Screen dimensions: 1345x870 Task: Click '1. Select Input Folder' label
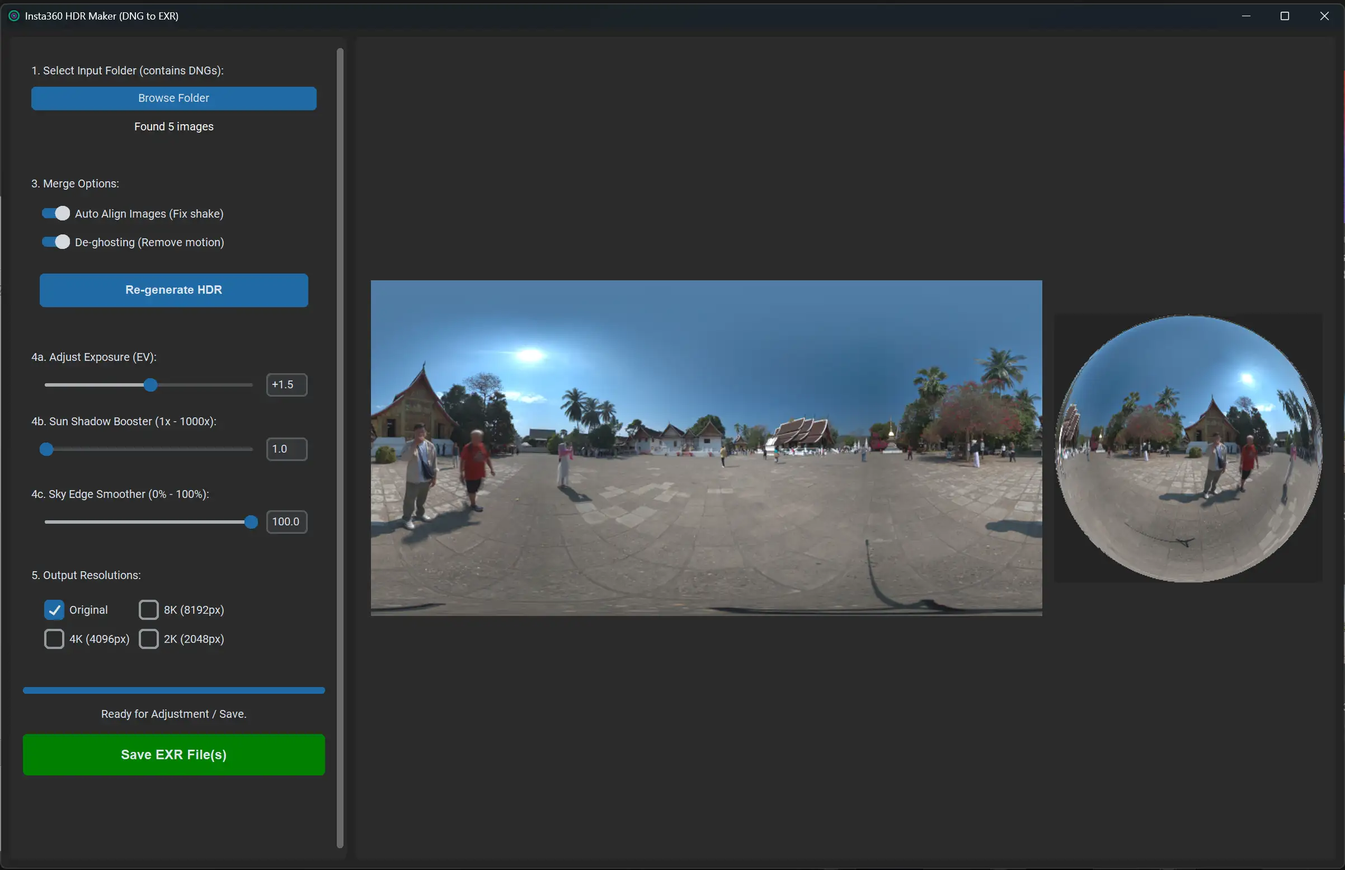coord(127,70)
